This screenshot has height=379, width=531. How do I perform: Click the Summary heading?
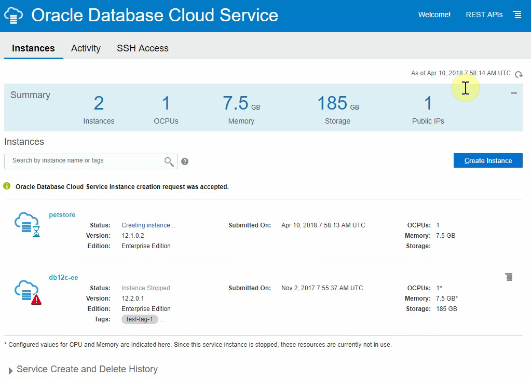pyautogui.click(x=30, y=95)
